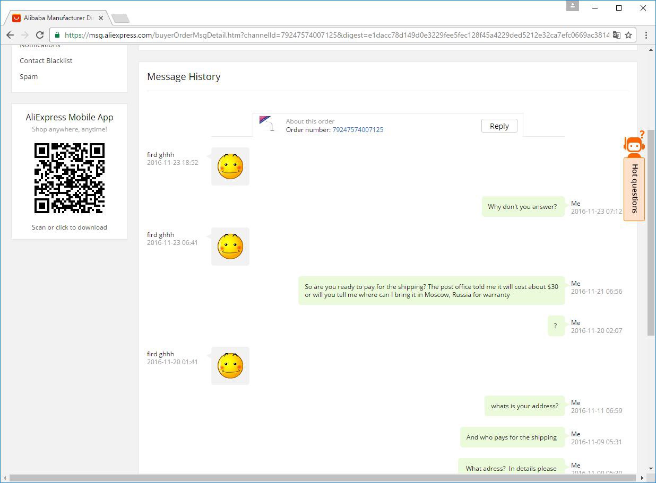Click the shipping payment $30 message bubble
This screenshot has width=656, height=483.
431,291
